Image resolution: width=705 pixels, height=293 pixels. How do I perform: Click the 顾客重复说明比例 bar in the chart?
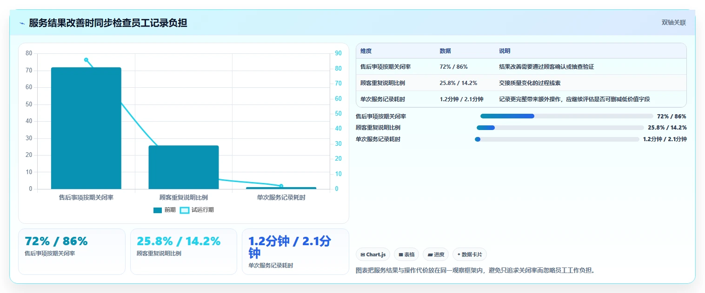(184, 167)
